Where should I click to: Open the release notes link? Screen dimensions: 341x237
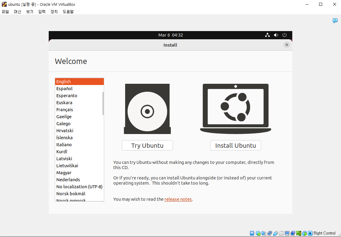pos(178,199)
